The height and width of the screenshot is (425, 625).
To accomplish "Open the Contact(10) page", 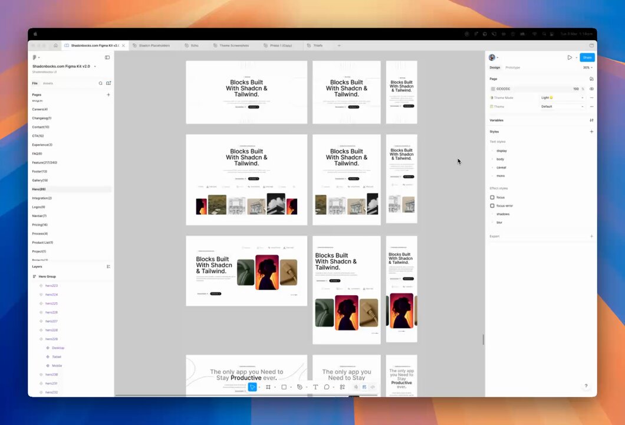I will point(41,127).
